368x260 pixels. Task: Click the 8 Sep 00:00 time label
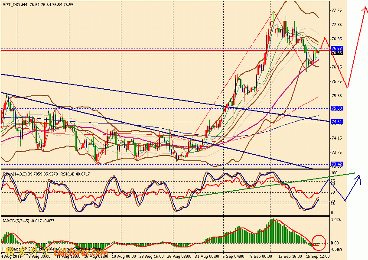point(261,256)
